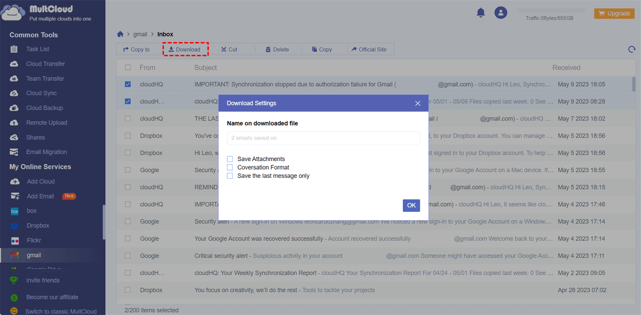Image resolution: width=641 pixels, height=315 pixels.
Task: Click Inbox in the breadcrumb path
Action: pos(165,34)
